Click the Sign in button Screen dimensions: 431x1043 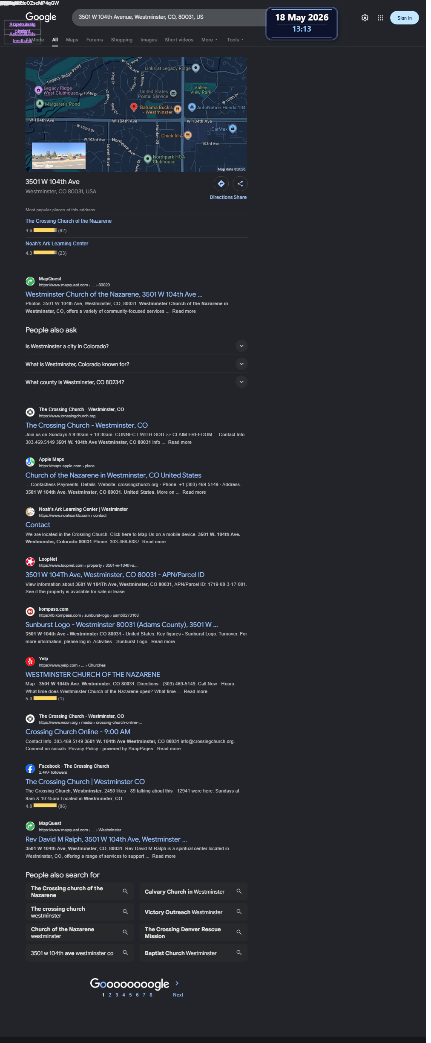(405, 18)
